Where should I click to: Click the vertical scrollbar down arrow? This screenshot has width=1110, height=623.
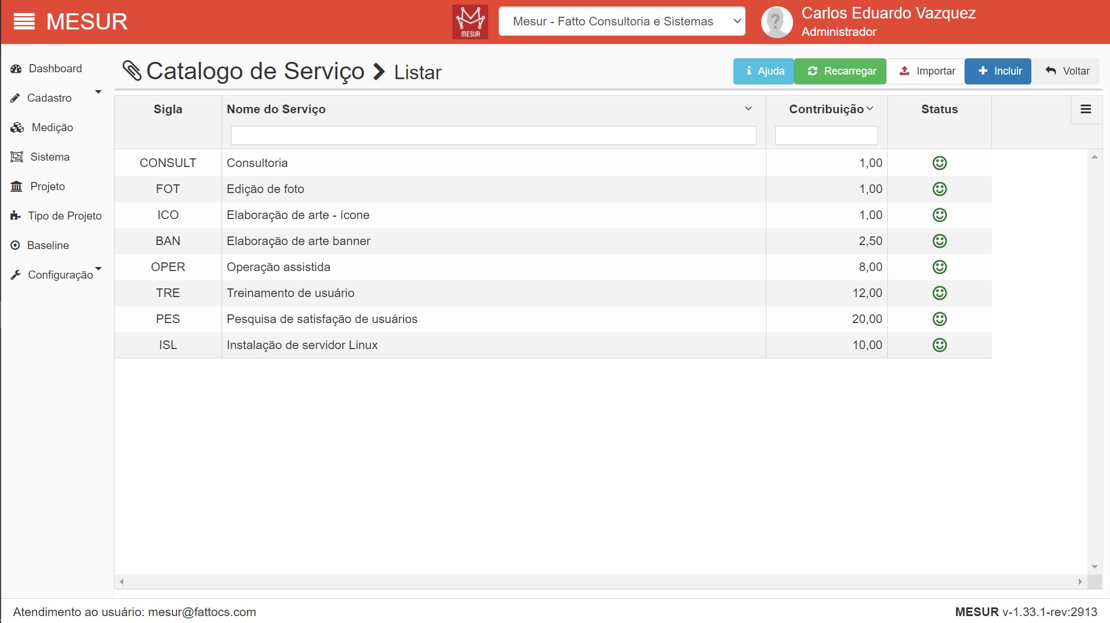tap(1094, 567)
